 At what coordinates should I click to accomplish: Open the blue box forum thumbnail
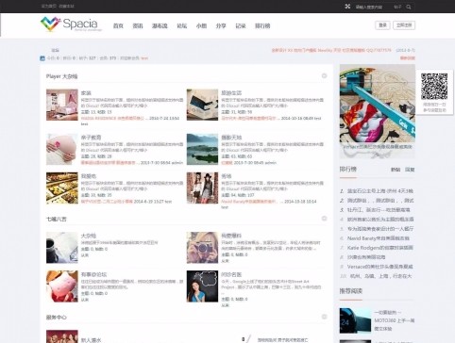[x=202, y=105]
